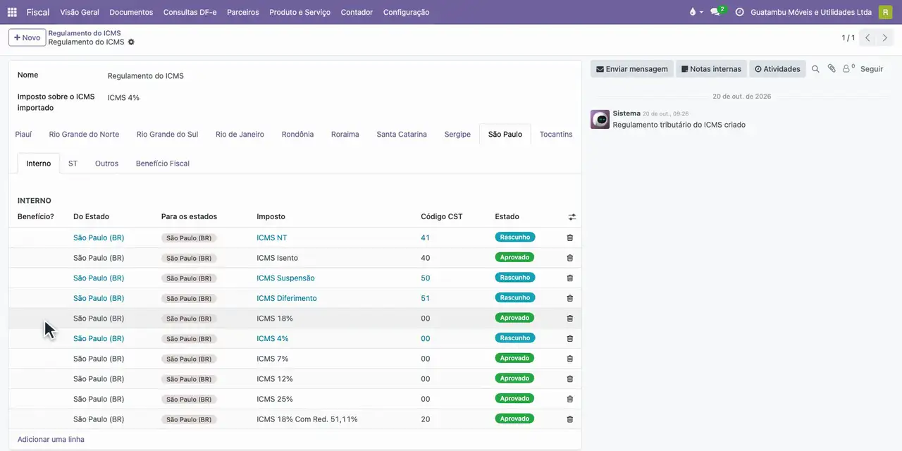Click the Enviar mensagem button
Viewport: 902px width, 451px height.
tap(632, 69)
